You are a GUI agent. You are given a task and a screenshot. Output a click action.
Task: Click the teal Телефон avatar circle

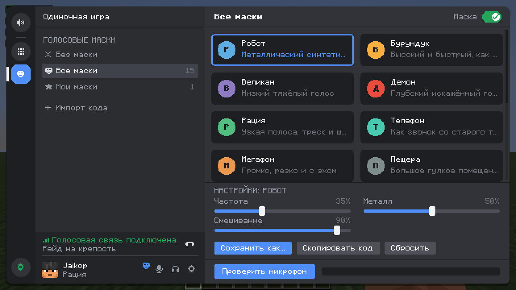tap(376, 127)
